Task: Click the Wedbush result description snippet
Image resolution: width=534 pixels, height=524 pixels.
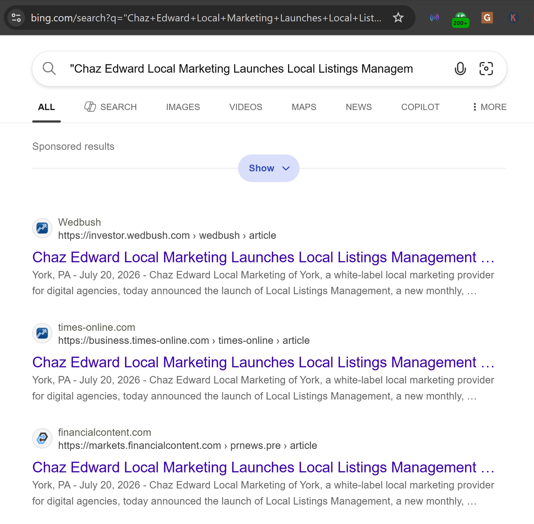Action: tap(263, 283)
